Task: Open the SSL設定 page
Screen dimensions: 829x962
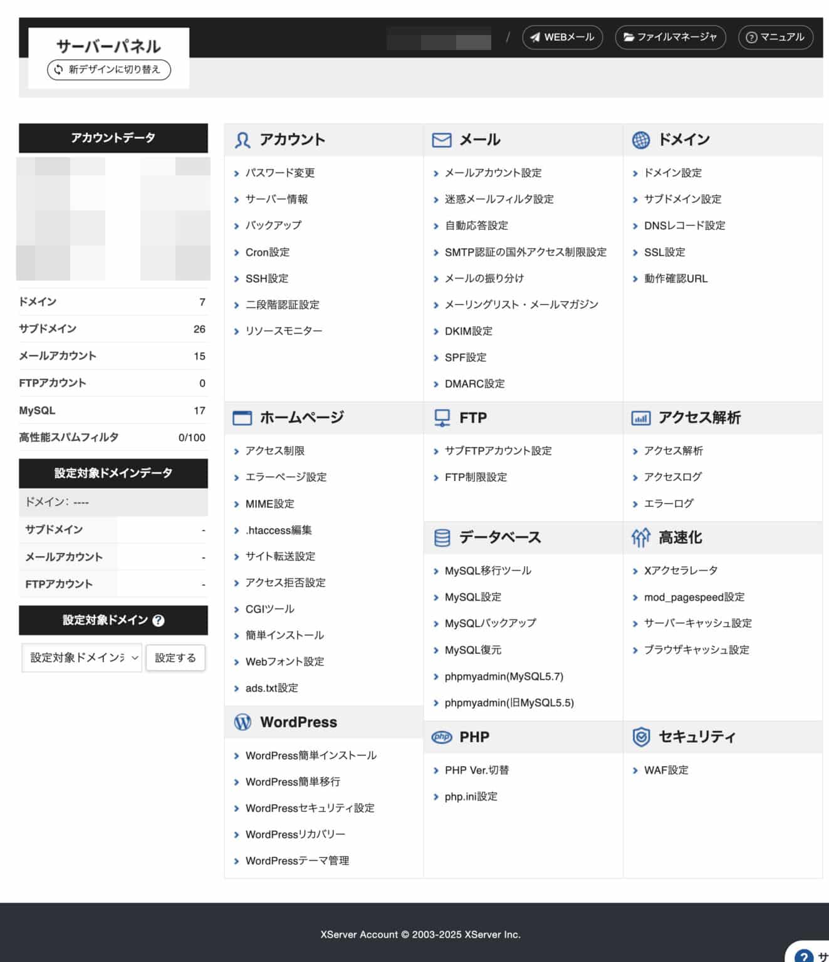Action: tap(665, 252)
